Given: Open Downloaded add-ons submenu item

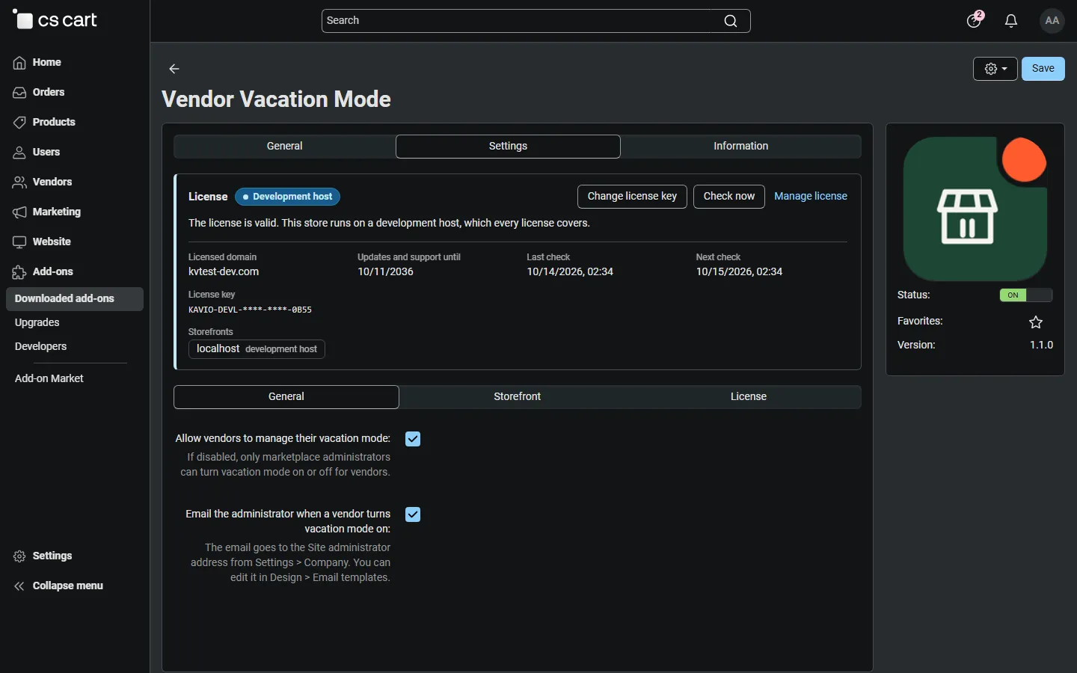Looking at the screenshot, I should click(x=75, y=299).
